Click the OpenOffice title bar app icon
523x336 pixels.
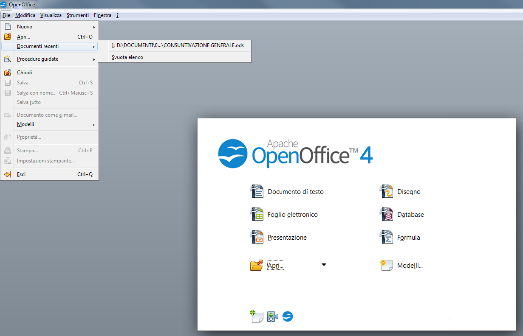[x=4, y=4]
